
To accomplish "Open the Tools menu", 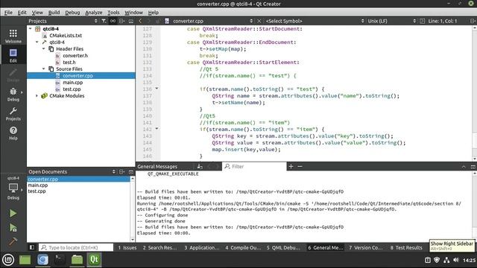I will click(113, 13).
